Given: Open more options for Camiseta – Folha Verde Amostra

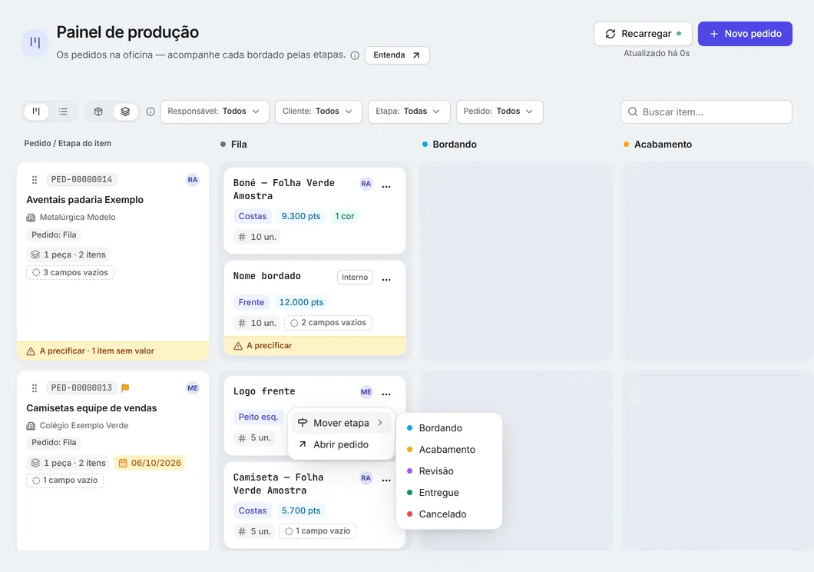Looking at the screenshot, I should pyautogui.click(x=386, y=480).
